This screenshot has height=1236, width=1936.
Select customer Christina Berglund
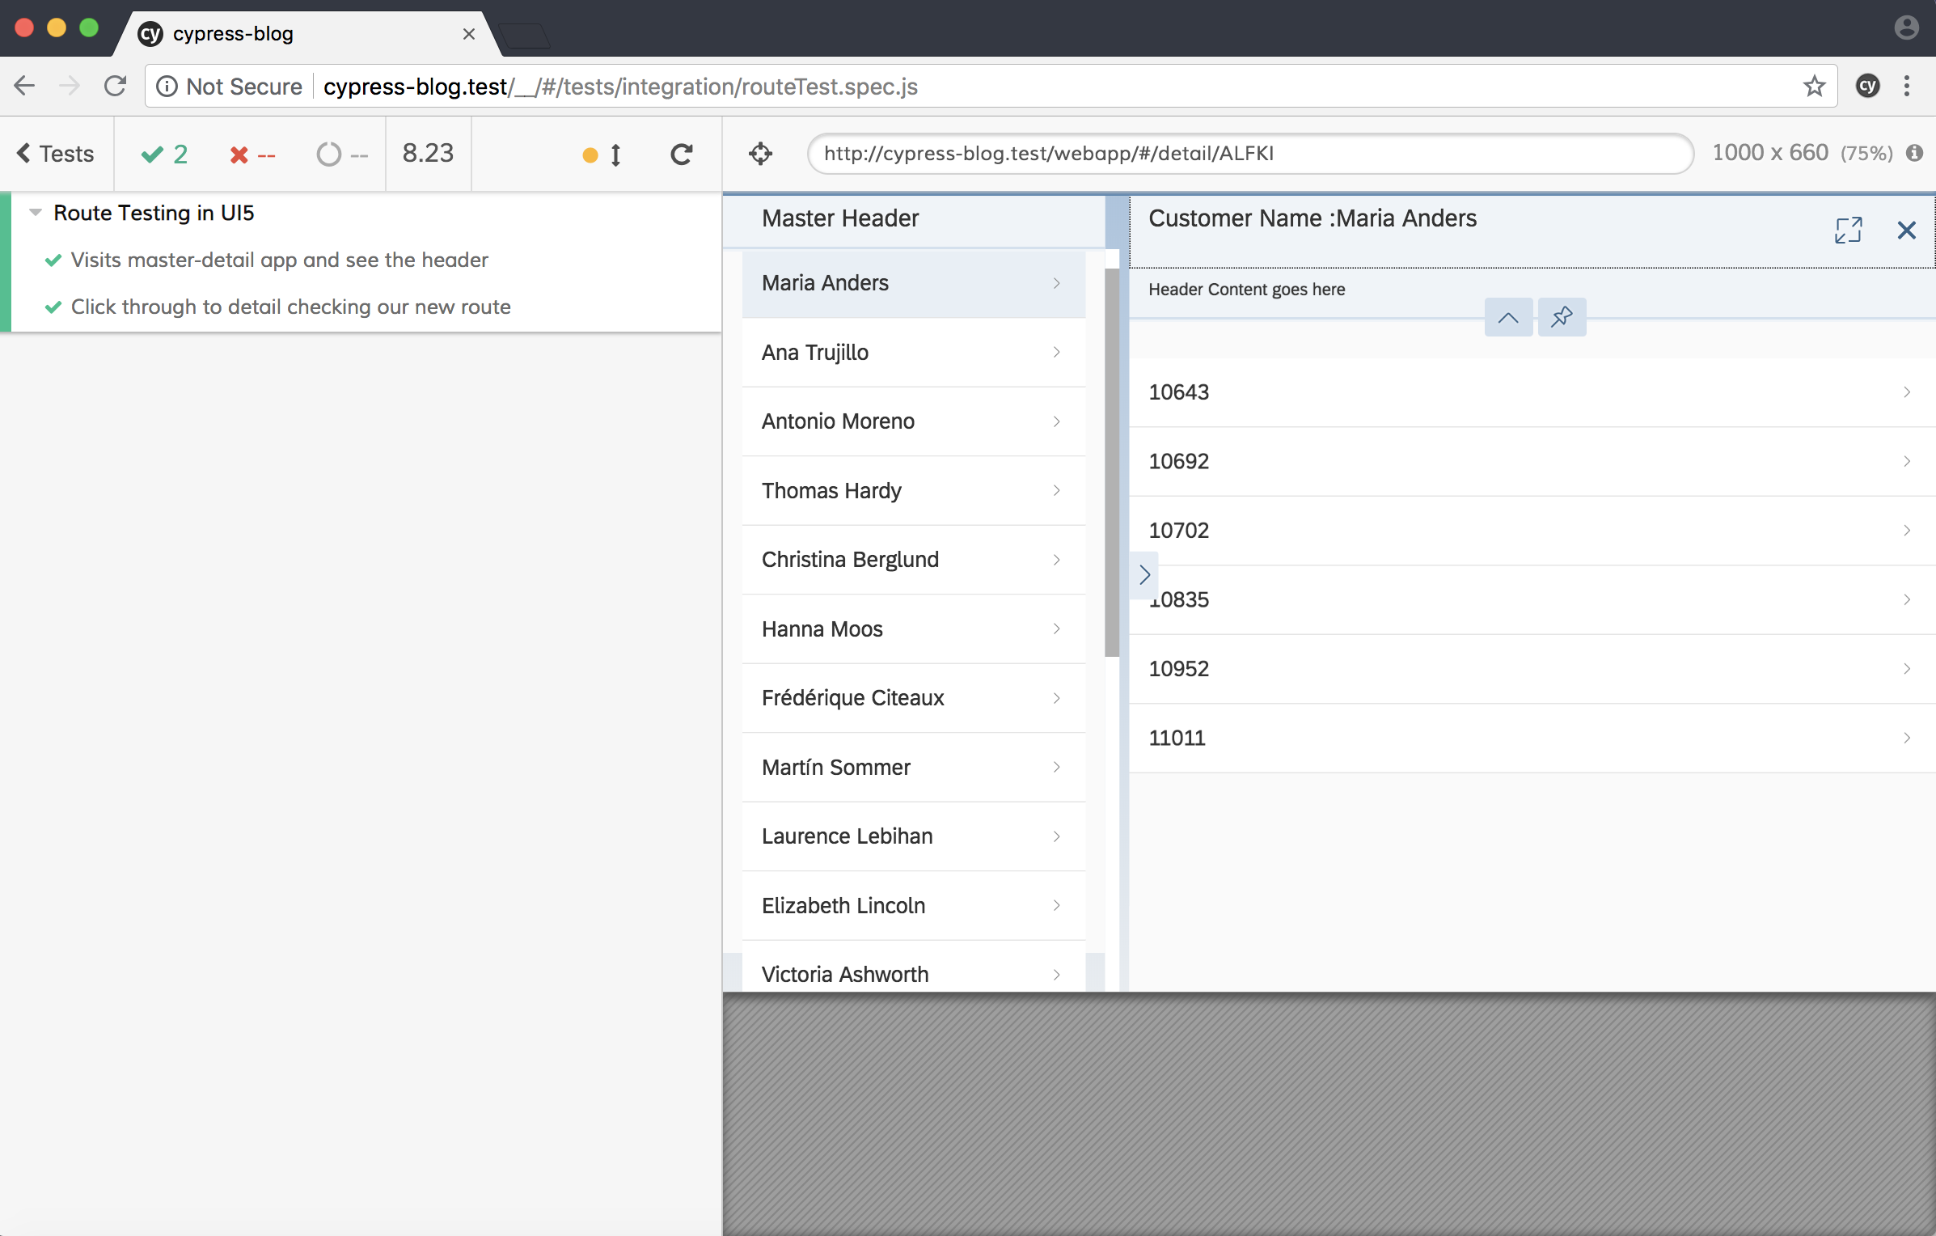tap(913, 560)
